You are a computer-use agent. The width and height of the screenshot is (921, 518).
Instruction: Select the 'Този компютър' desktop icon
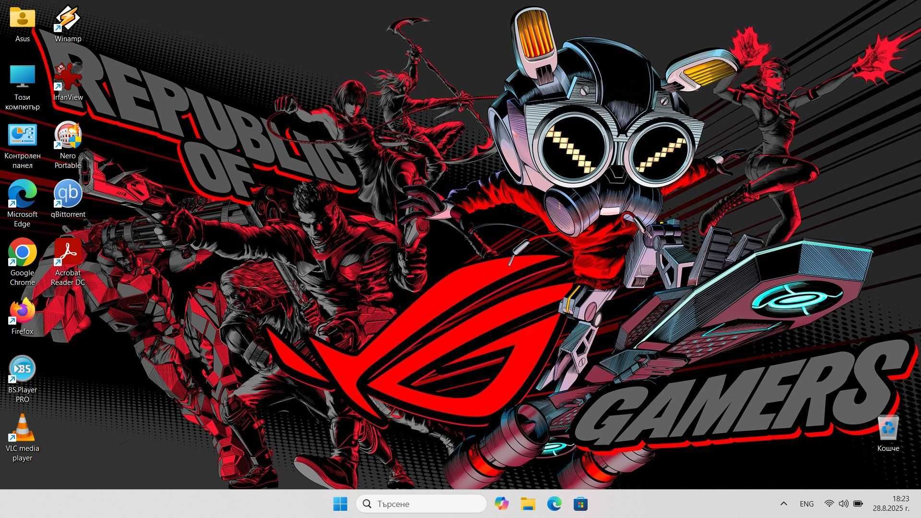point(22,87)
